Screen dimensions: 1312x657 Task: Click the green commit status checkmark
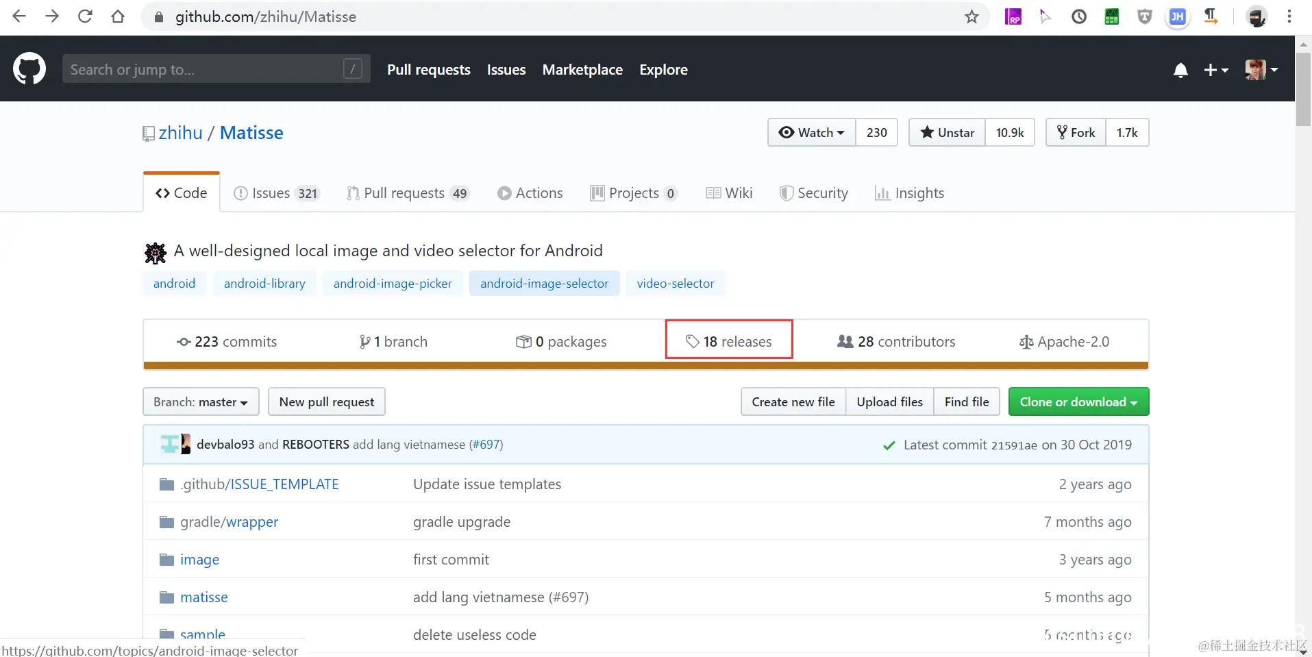coord(889,445)
